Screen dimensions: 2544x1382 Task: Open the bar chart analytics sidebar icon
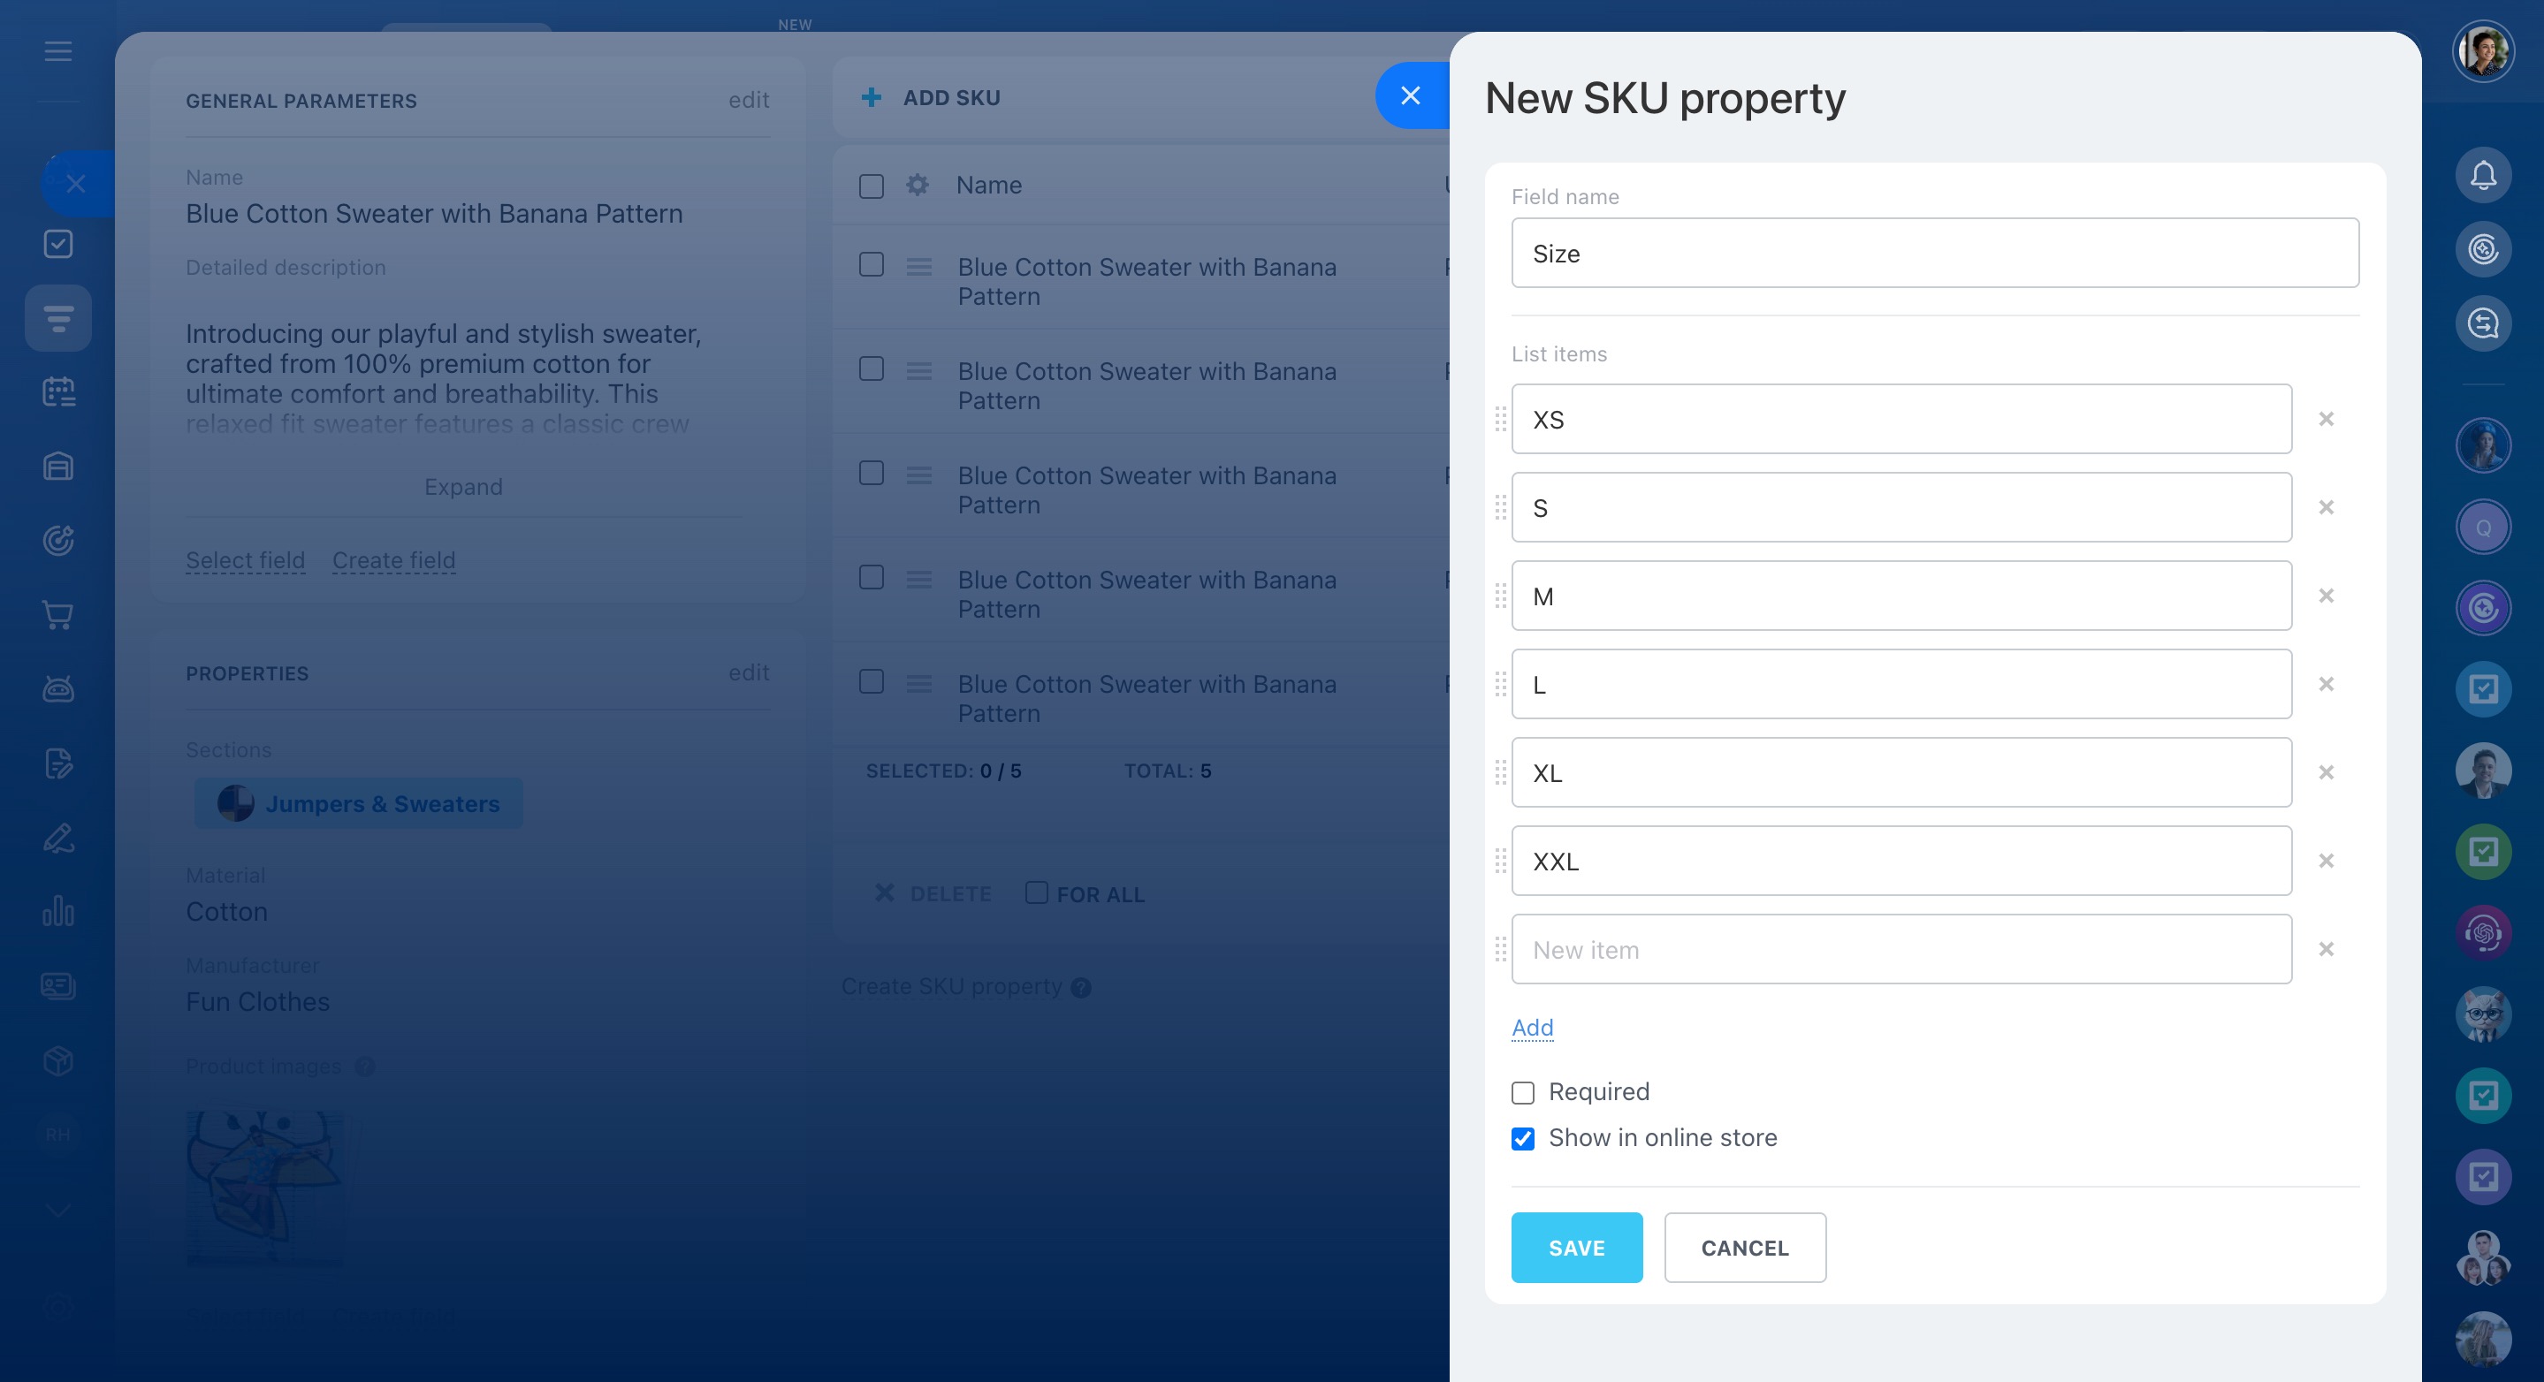tap(58, 911)
